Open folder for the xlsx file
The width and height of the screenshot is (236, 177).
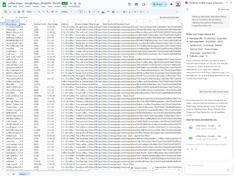click(225, 137)
